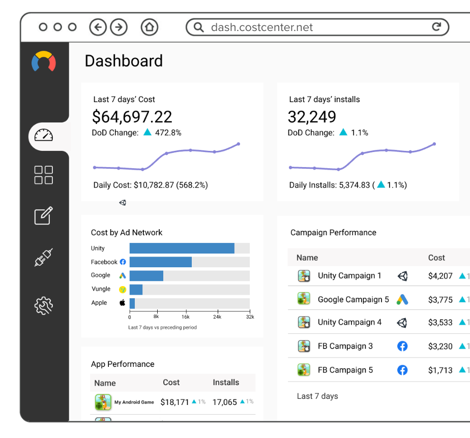Open the edit pencil sidebar icon
This screenshot has width=470, height=438.
click(44, 215)
